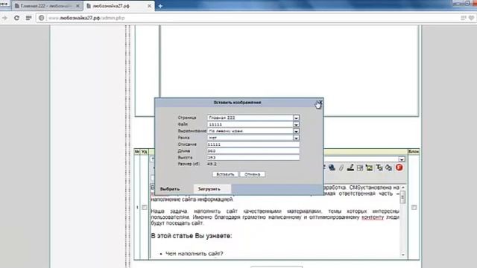Viewport: 477px width, 268px height.
Task: Click the globe hyperlink icon in editor toolbar
Action: 332,167
